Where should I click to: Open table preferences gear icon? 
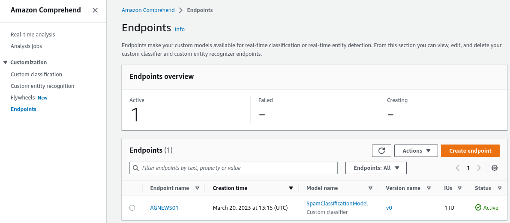(x=495, y=168)
